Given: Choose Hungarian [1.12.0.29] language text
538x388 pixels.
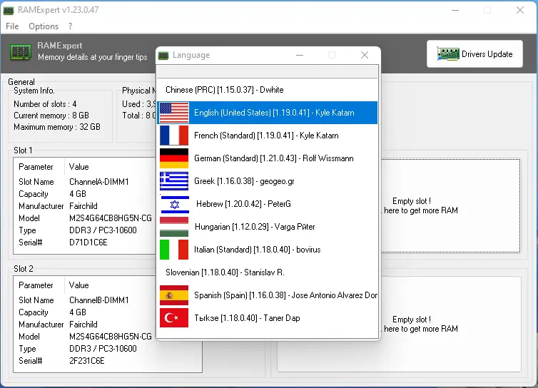Looking at the screenshot, I should (255, 227).
